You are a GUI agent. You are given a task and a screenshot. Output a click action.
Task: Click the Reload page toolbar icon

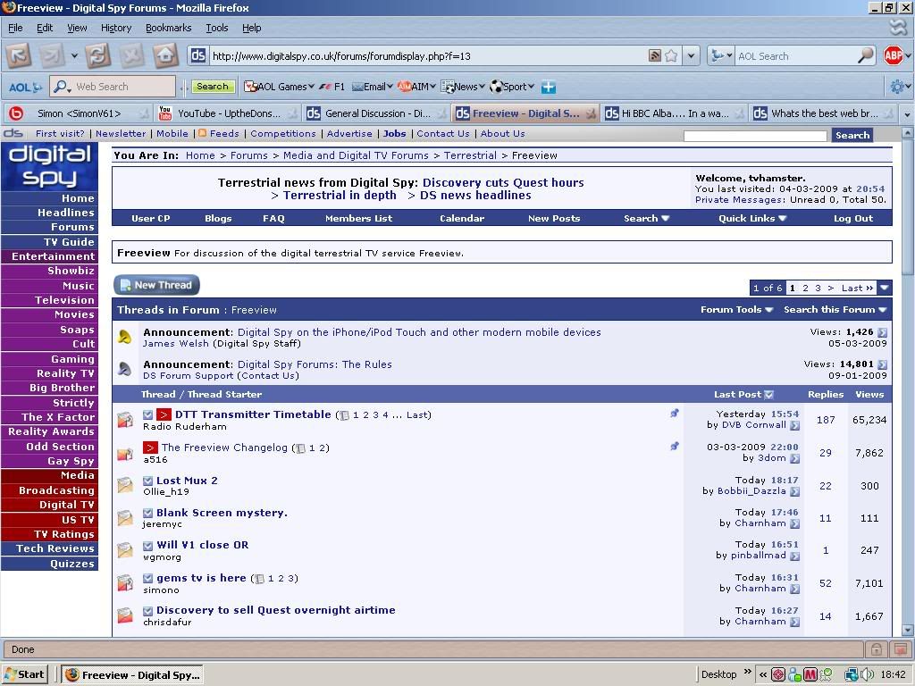point(97,55)
